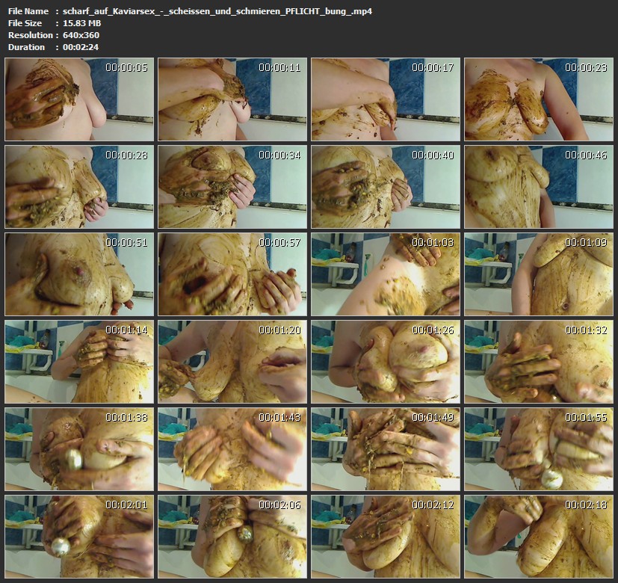618x583 pixels.
Task: Open the frame at 00:00:46
Action: (x=538, y=187)
